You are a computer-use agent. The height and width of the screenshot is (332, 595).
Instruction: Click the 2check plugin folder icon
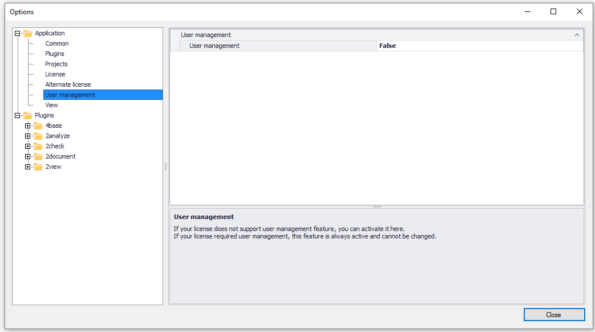click(38, 146)
